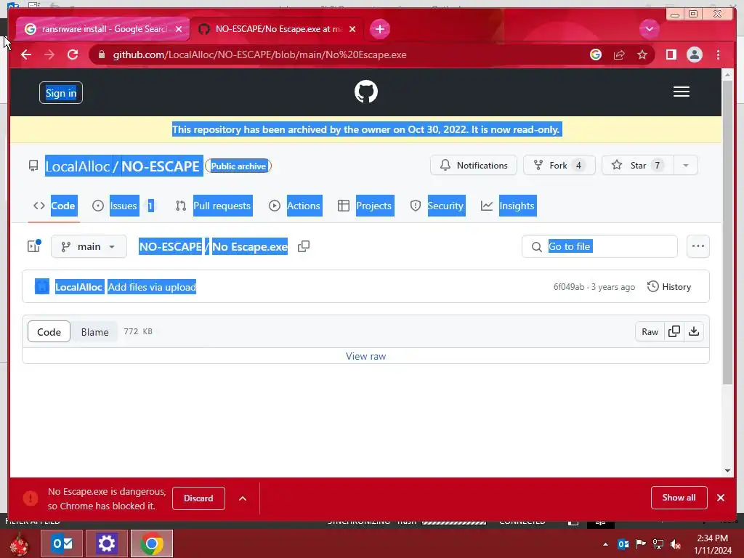Open the Pull requests tab

[x=213, y=206]
